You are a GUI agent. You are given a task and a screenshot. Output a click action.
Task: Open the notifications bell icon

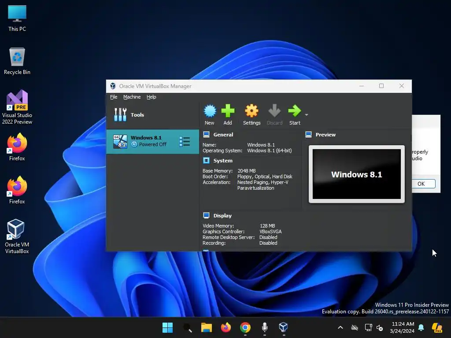pos(421,327)
